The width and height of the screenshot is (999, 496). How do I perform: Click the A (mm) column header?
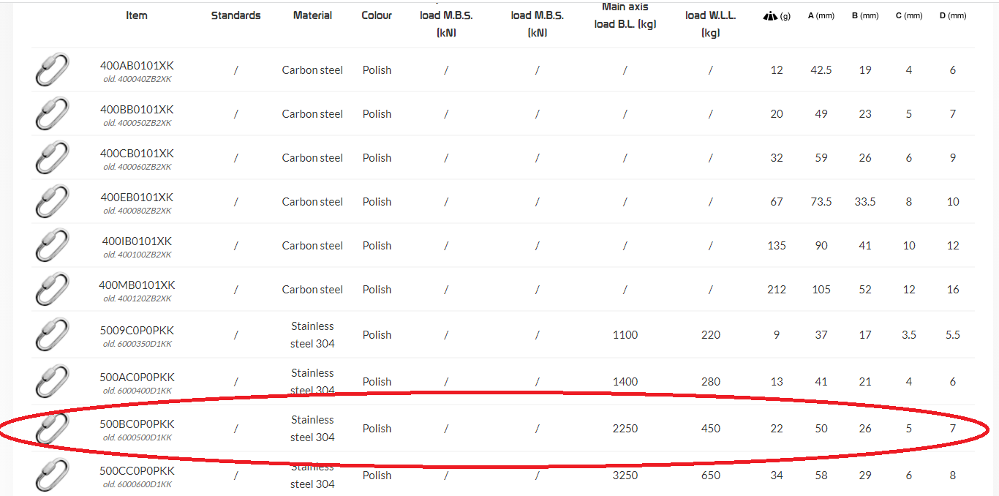click(x=821, y=15)
